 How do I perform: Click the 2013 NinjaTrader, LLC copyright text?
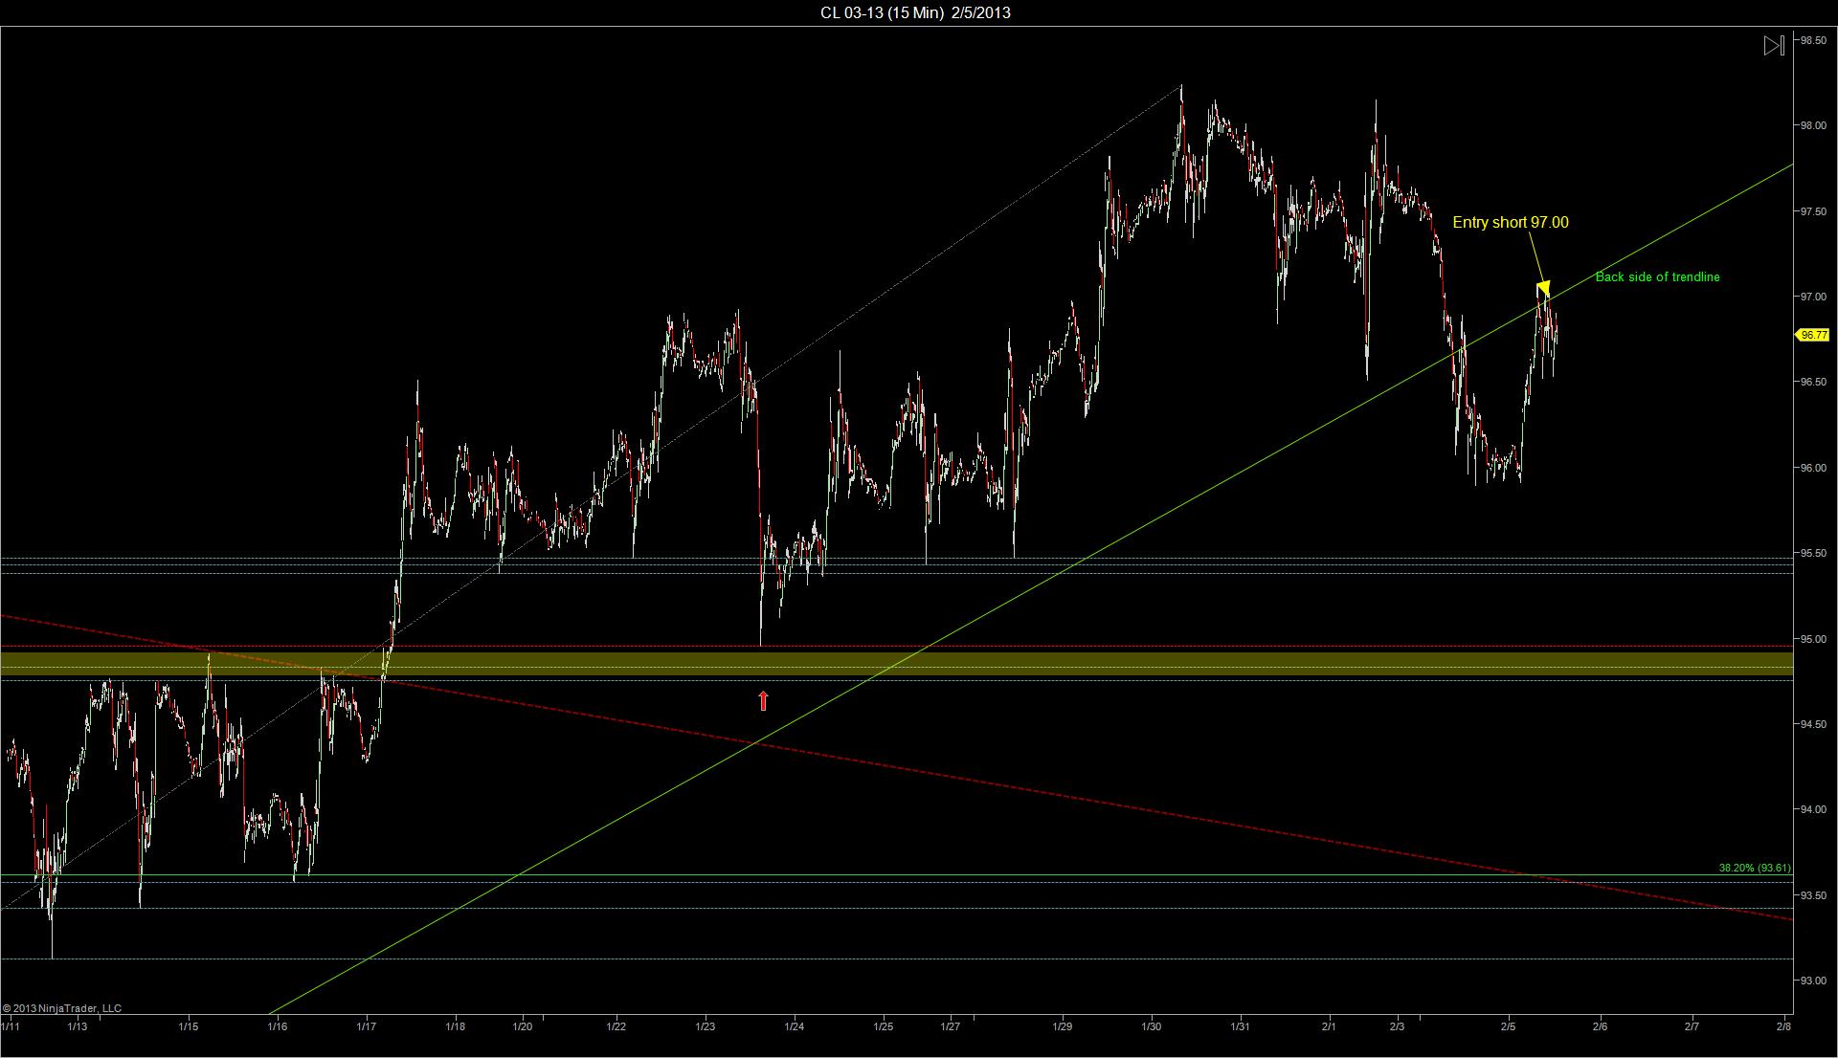(62, 1008)
